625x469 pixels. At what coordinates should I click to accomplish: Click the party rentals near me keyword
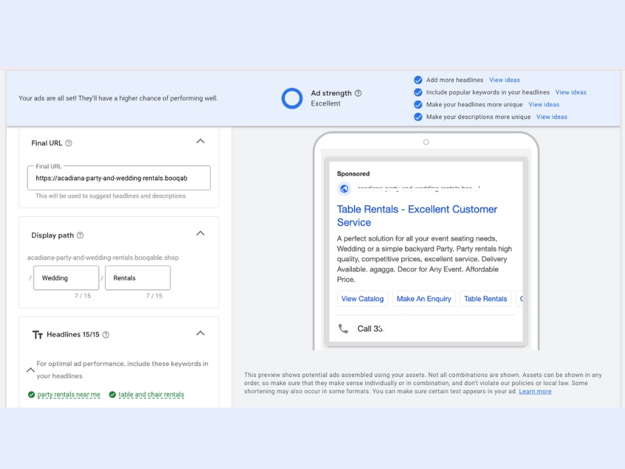(69, 395)
